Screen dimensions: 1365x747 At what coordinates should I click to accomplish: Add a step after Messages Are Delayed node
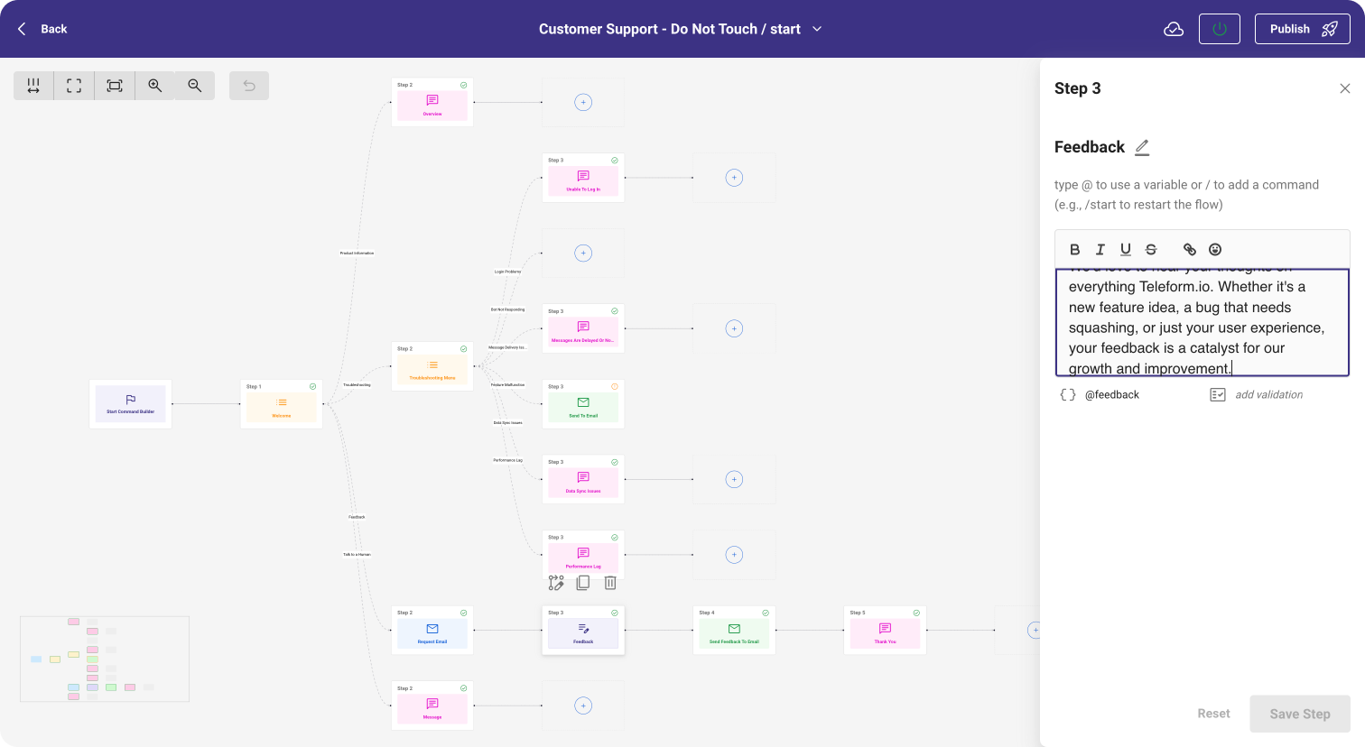(x=734, y=328)
